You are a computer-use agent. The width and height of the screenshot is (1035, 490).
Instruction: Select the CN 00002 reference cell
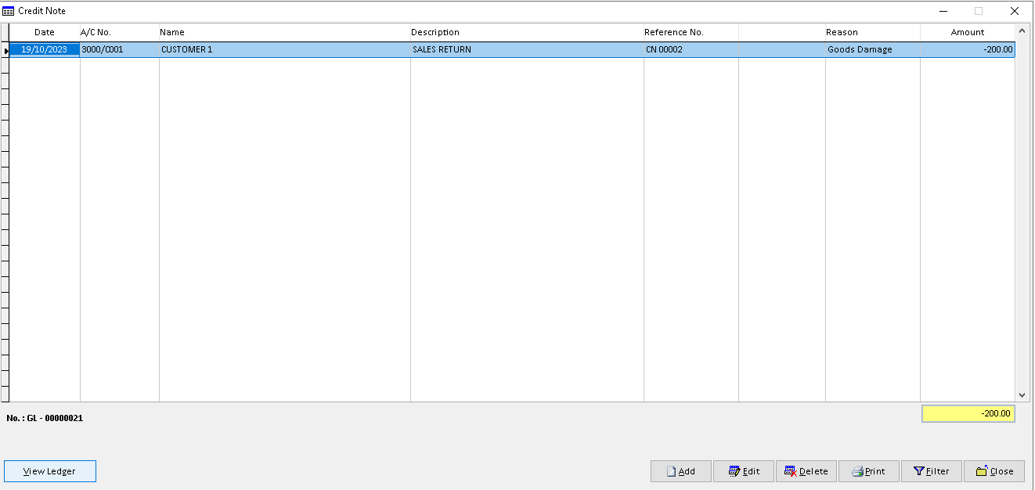click(x=691, y=49)
